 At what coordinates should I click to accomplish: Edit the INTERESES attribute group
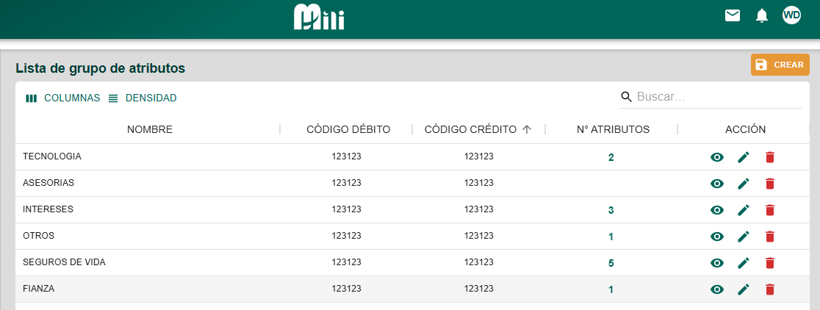[x=744, y=210]
